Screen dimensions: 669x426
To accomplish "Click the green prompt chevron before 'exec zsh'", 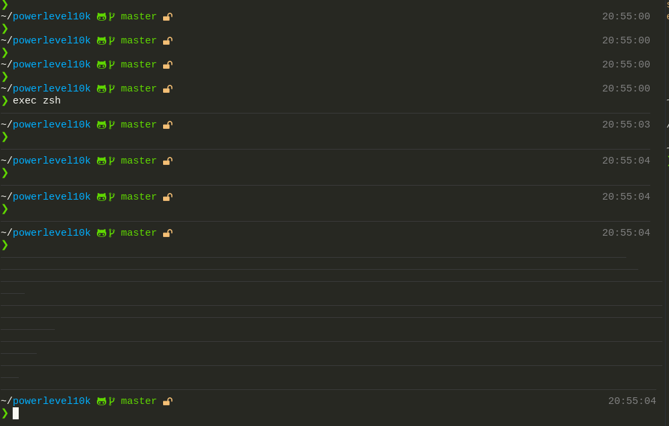I will [5, 101].
